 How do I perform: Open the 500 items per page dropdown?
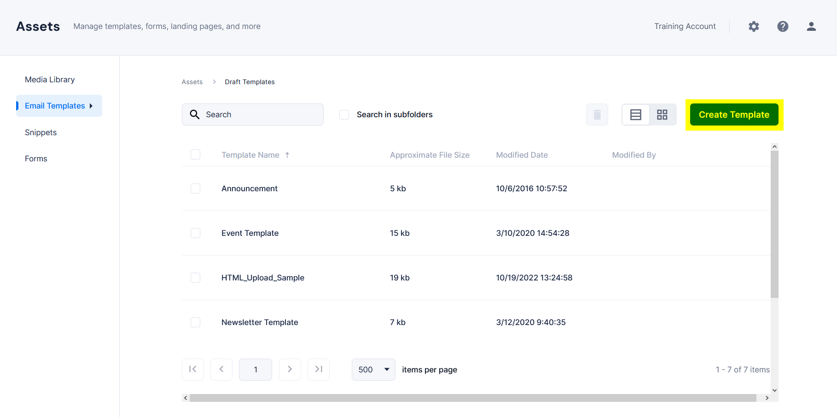373,370
